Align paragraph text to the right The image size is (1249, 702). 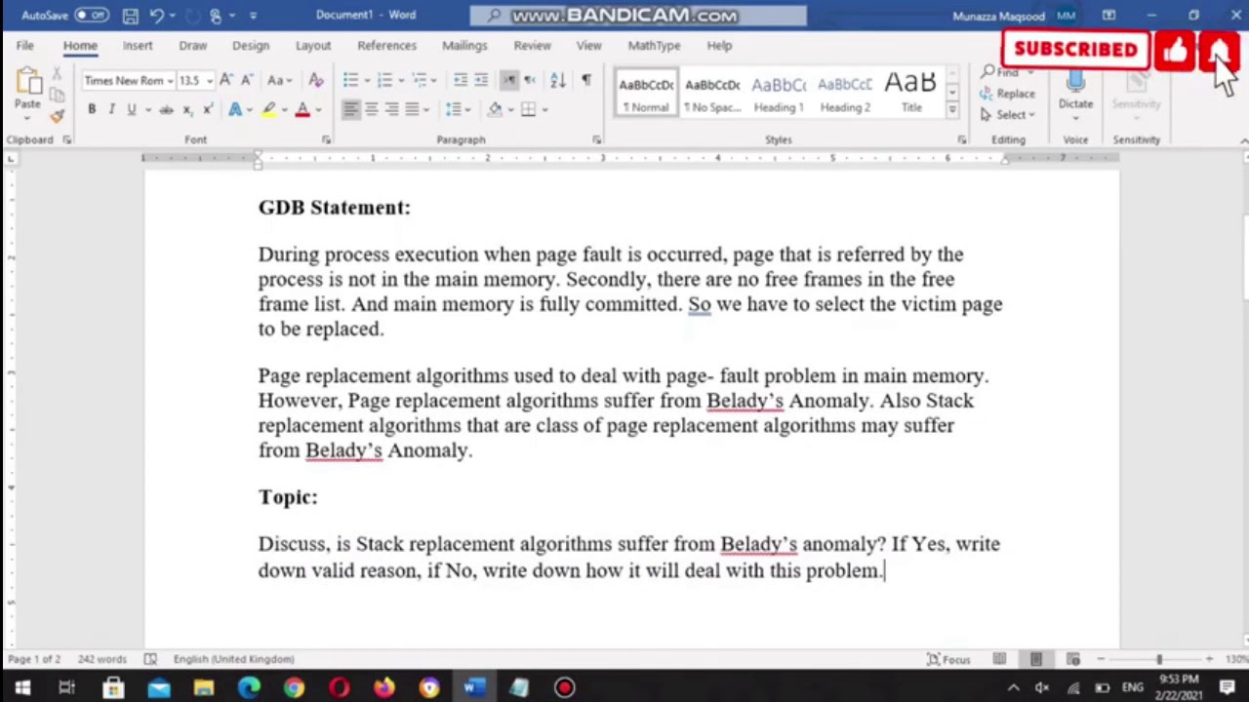click(391, 109)
